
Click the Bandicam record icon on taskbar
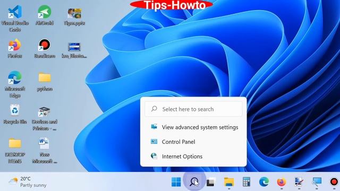(334, 181)
